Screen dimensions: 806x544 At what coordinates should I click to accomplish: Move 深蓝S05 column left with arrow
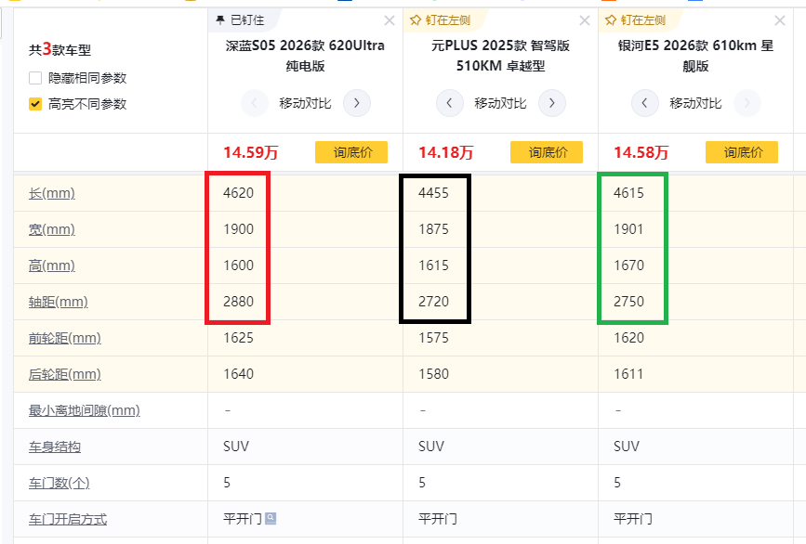tap(255, 103)
